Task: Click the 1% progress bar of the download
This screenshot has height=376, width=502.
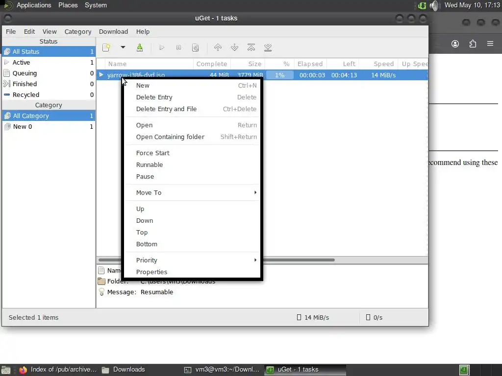Action: (x=280, y=75)
